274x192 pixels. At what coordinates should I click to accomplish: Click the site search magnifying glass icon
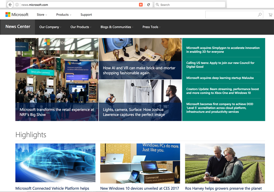pyautogui.click(x=260, y=15)
